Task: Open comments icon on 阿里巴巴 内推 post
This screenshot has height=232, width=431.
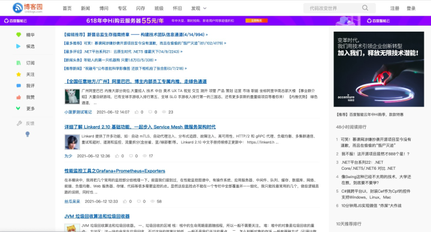Action: [x=150, y=112]
